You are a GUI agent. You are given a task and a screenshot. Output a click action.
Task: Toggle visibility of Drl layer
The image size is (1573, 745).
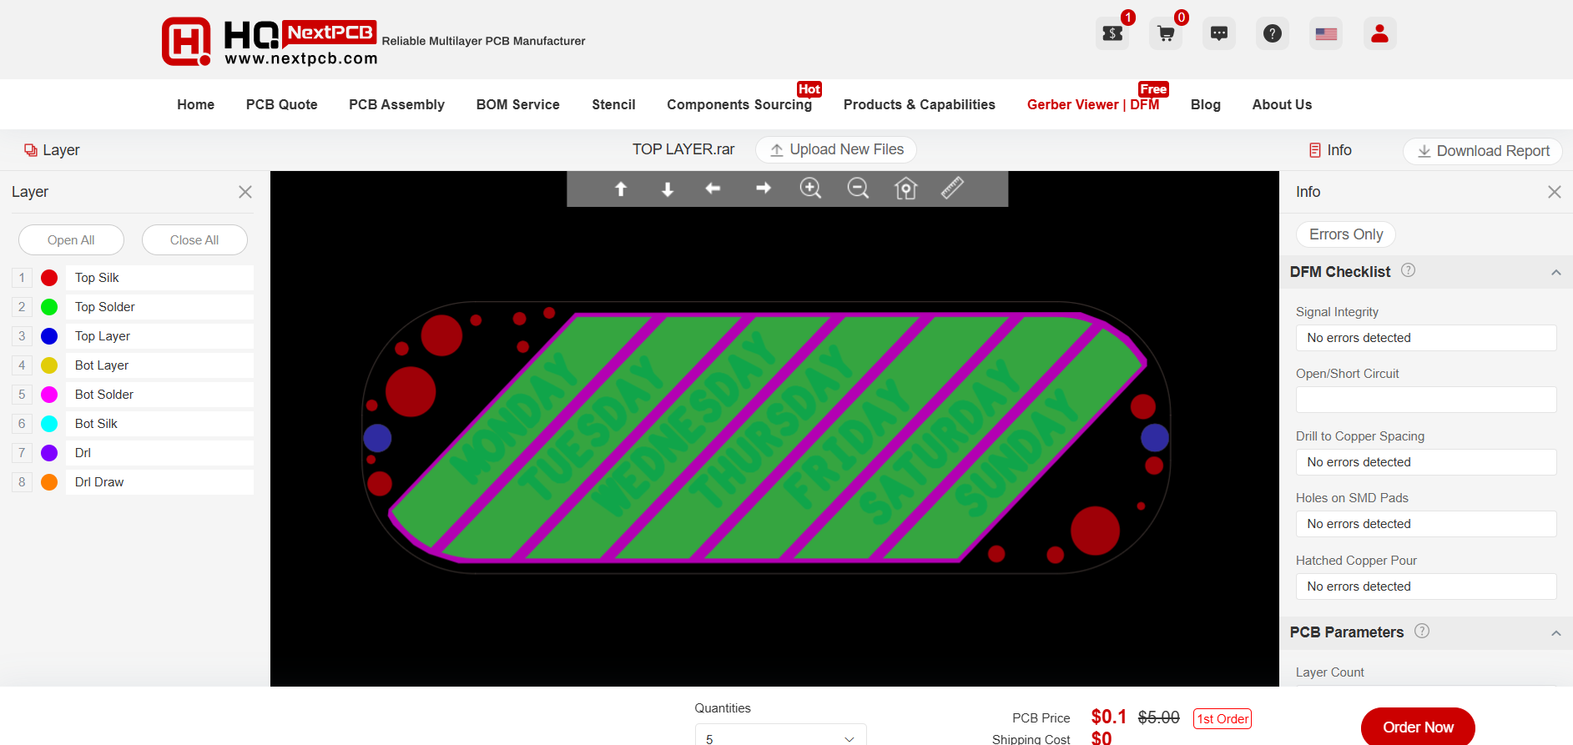point(49,453)
